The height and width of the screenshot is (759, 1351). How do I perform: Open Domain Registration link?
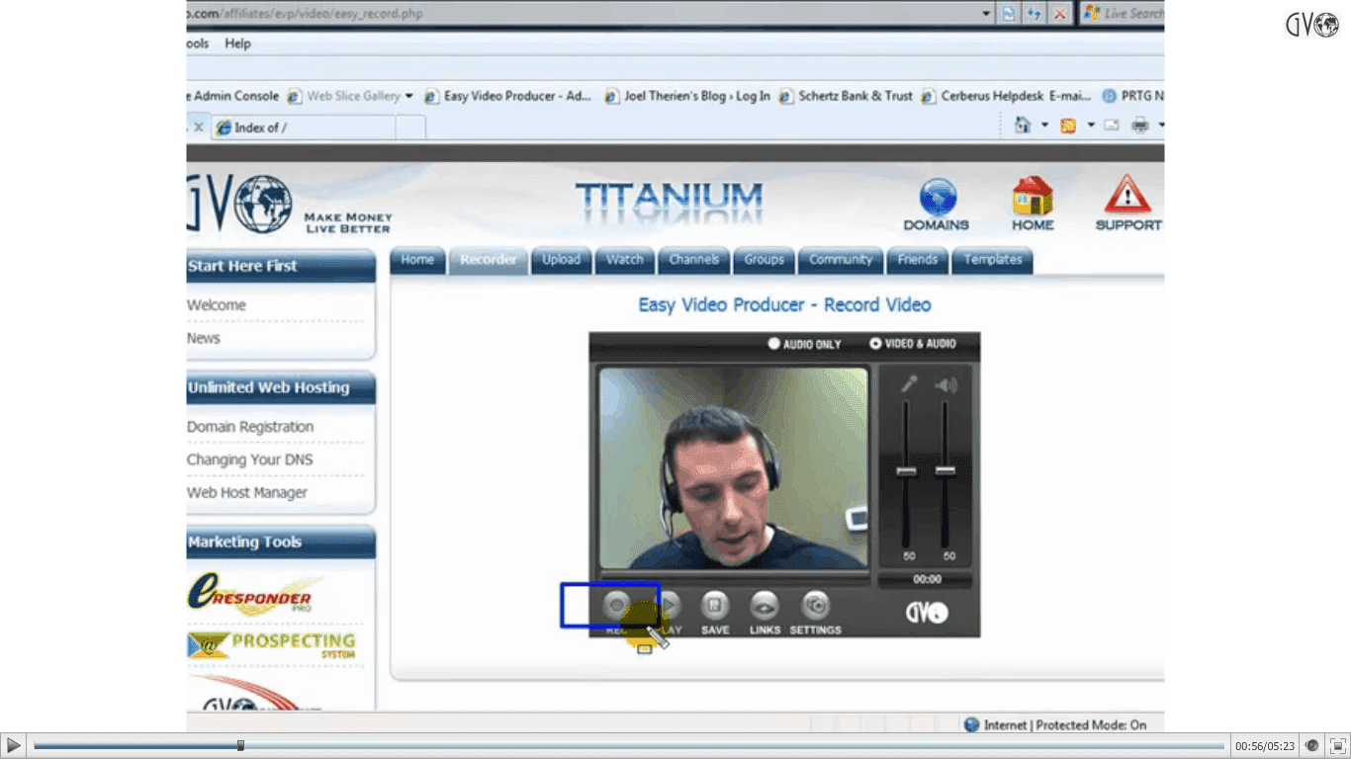coord(250,427)
